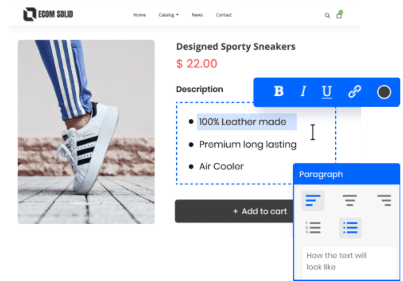The image size is (403, 281).
Task: Toggle italic formatting in the text toolbar
Action: pos(303,91)
